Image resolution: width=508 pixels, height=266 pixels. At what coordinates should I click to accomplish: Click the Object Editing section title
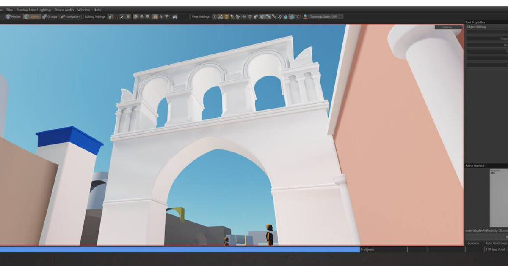[476, 27]
